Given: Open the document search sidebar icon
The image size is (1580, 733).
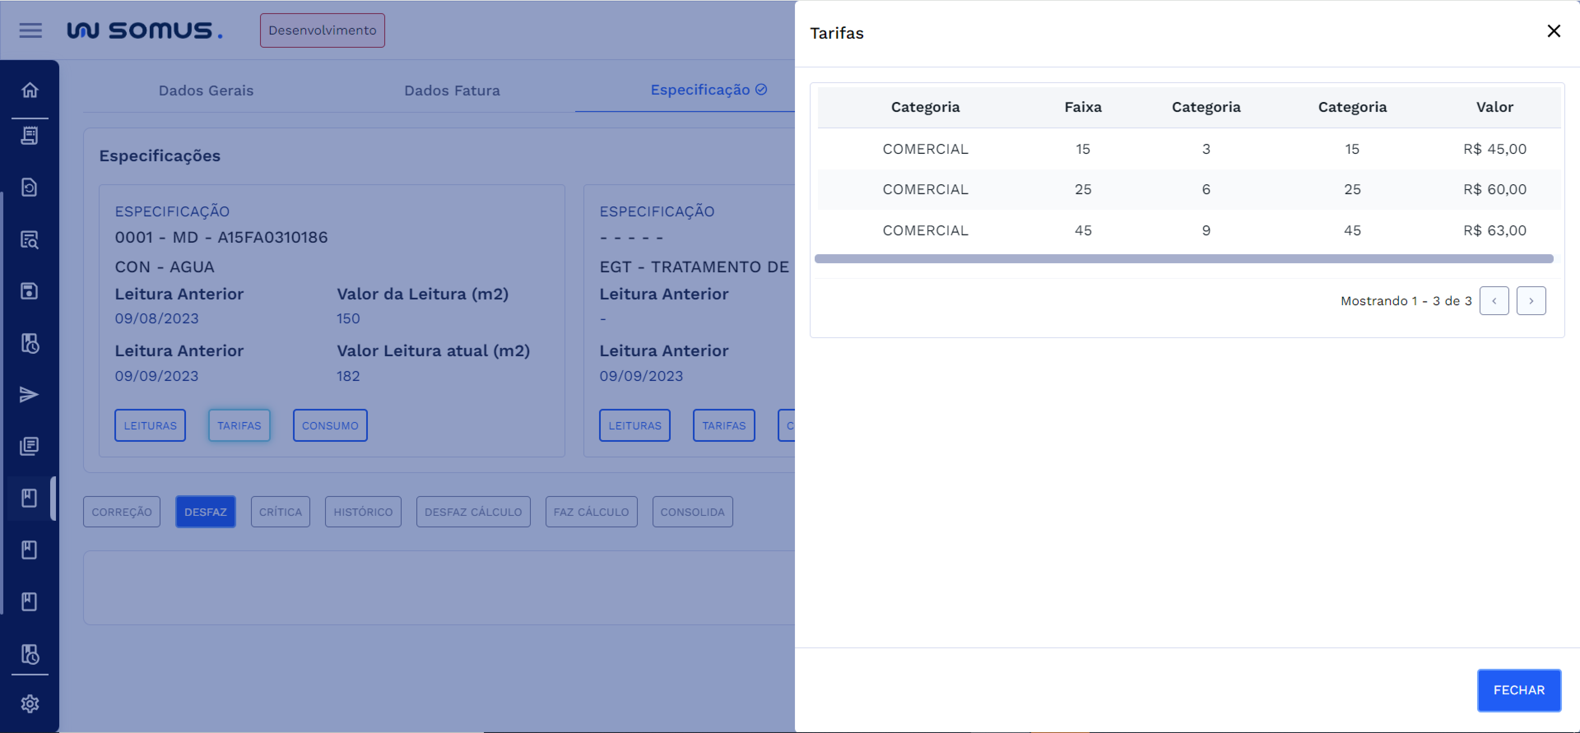Looking at the screenshot, I should tap(30, 239).
